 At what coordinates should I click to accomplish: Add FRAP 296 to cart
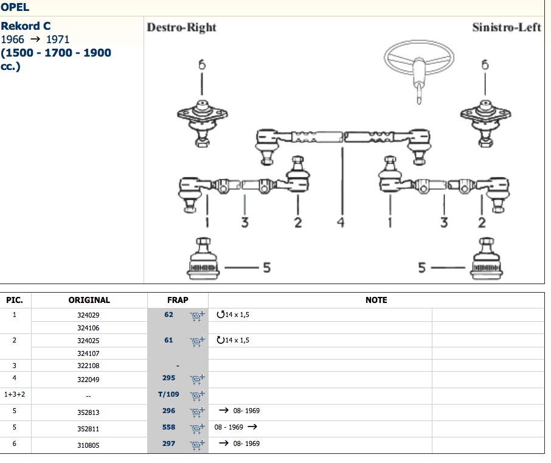(x=197, y=412)
